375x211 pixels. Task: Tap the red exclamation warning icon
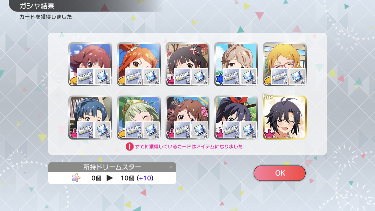click(x=129, y=147)
